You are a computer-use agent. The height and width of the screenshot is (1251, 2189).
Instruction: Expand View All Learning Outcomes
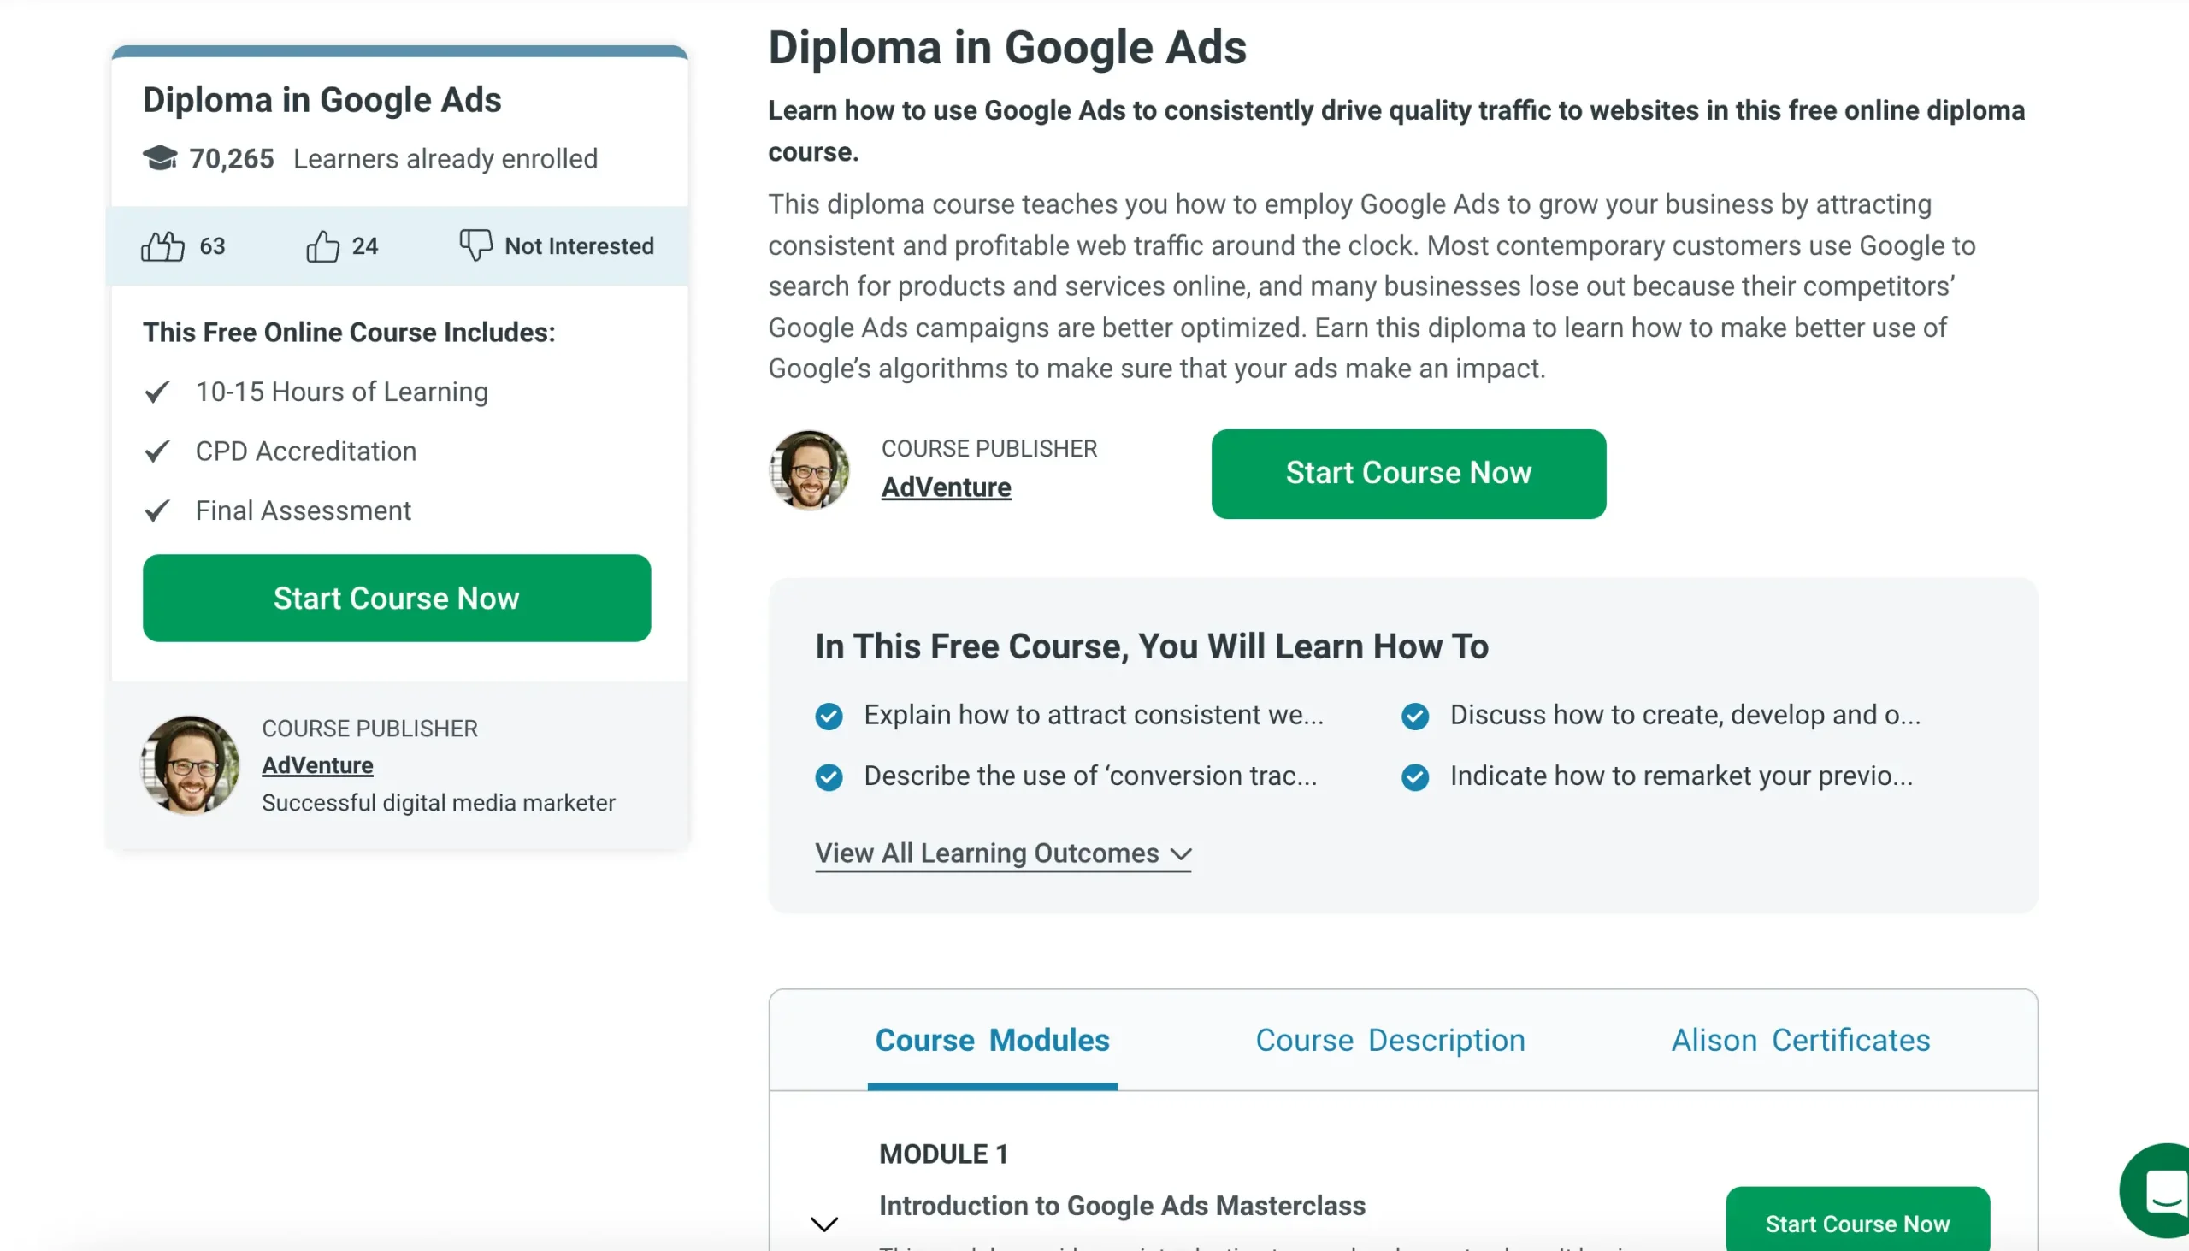[x=1002, y=853]
